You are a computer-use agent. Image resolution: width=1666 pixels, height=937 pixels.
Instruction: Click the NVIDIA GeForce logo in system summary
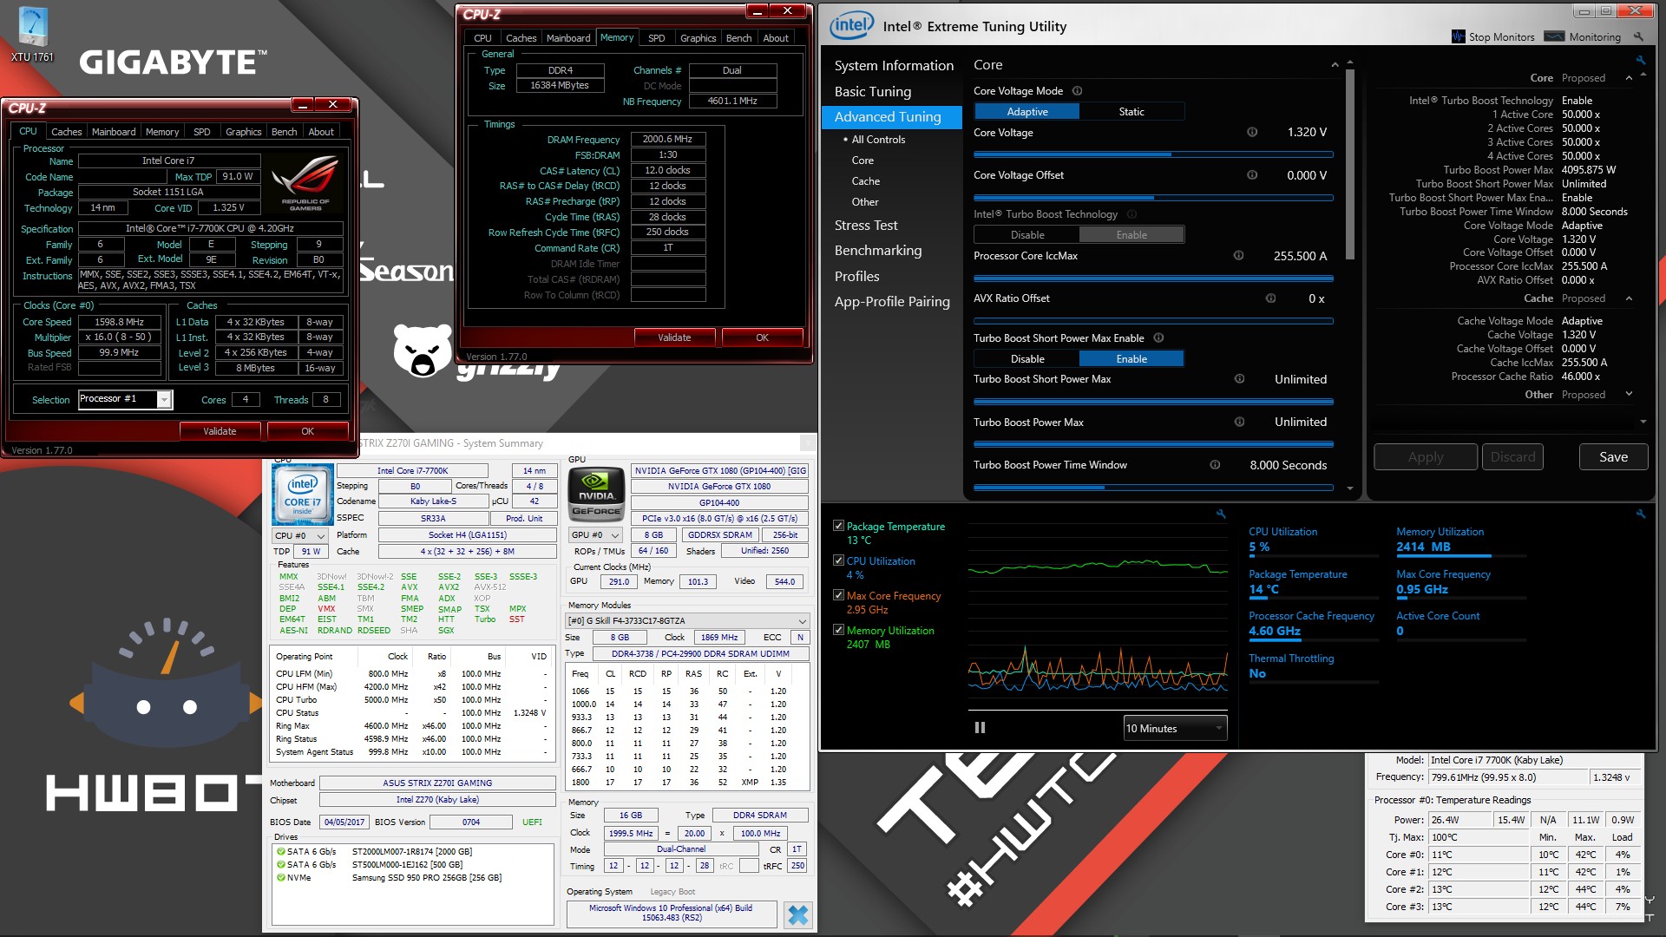pyautogui.click(x=596, y=495)
